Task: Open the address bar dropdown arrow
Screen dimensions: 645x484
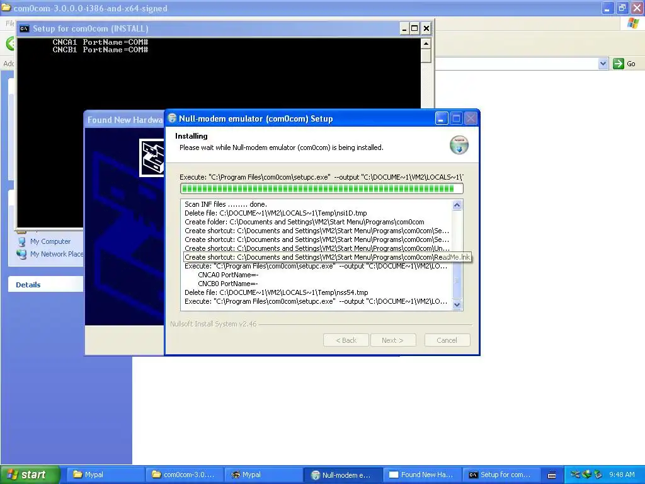Action: pyautogui.click(x=603, y=64)
